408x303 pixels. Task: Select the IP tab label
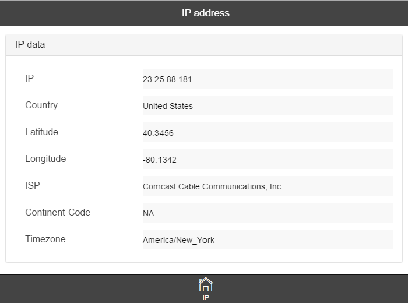206,297
